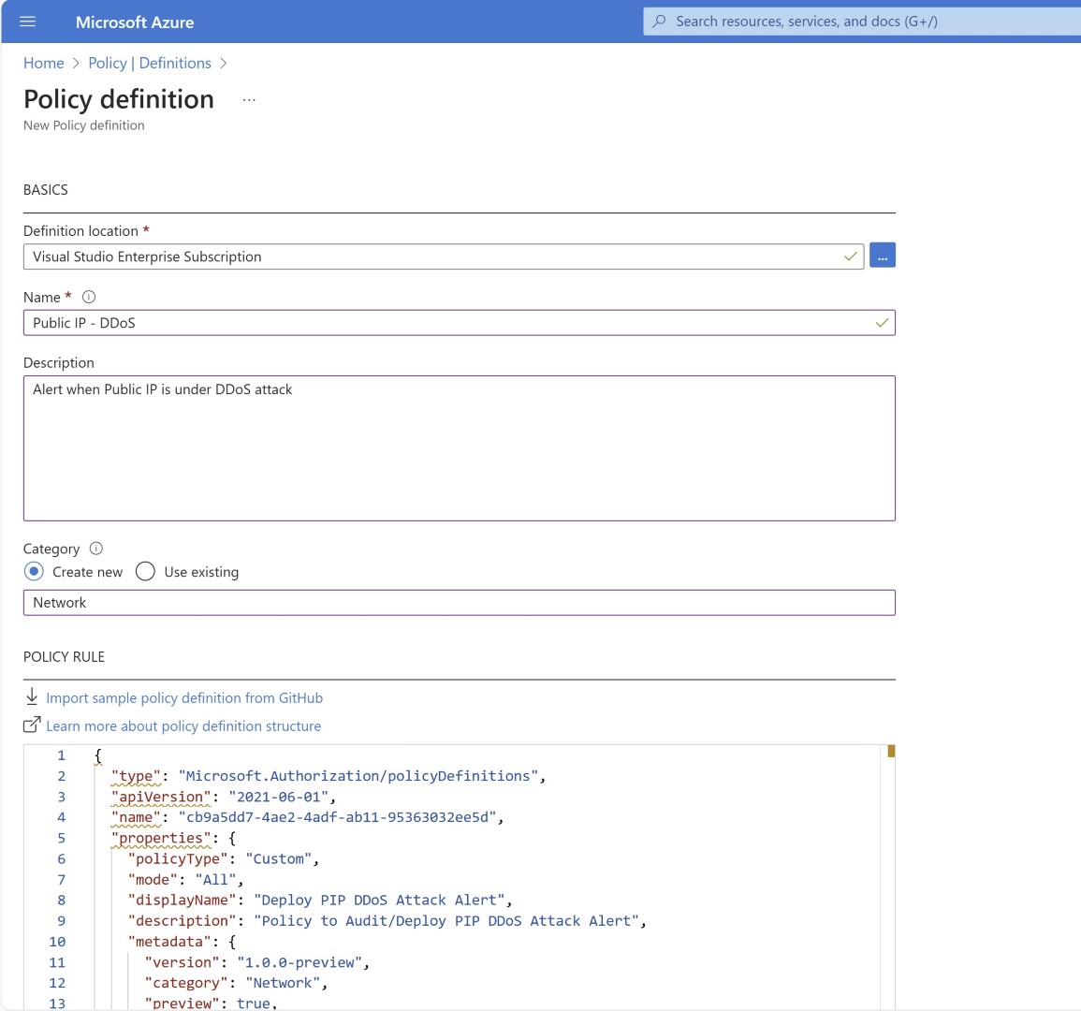
Task: Open the Azure portal hamburger menu
Action: pyautogui.click(x=27, y=22)
